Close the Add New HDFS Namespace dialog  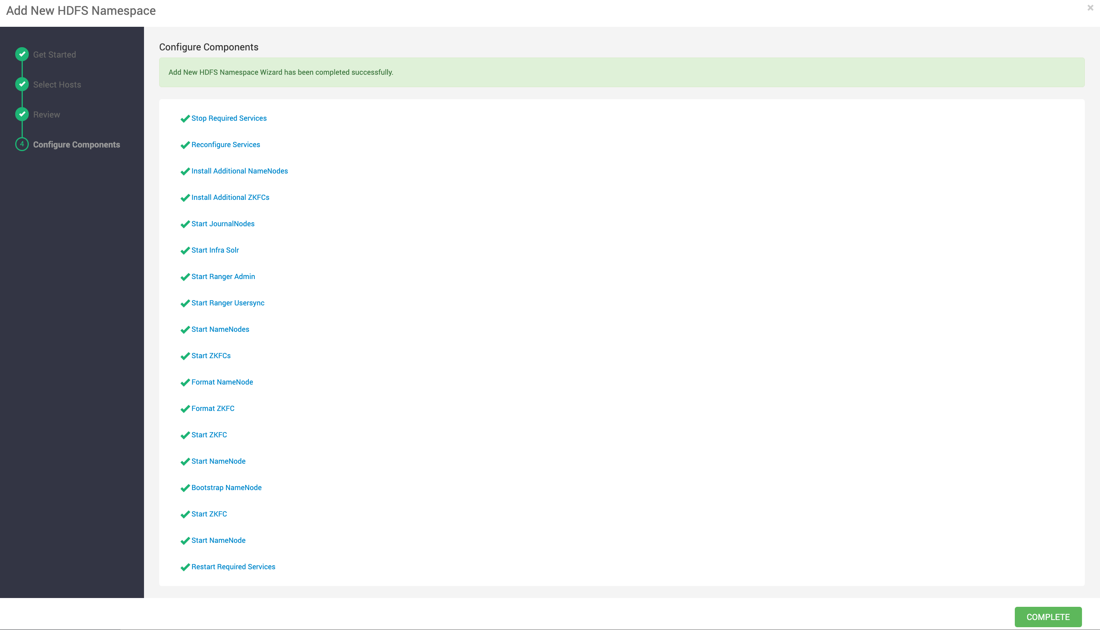1090,8
